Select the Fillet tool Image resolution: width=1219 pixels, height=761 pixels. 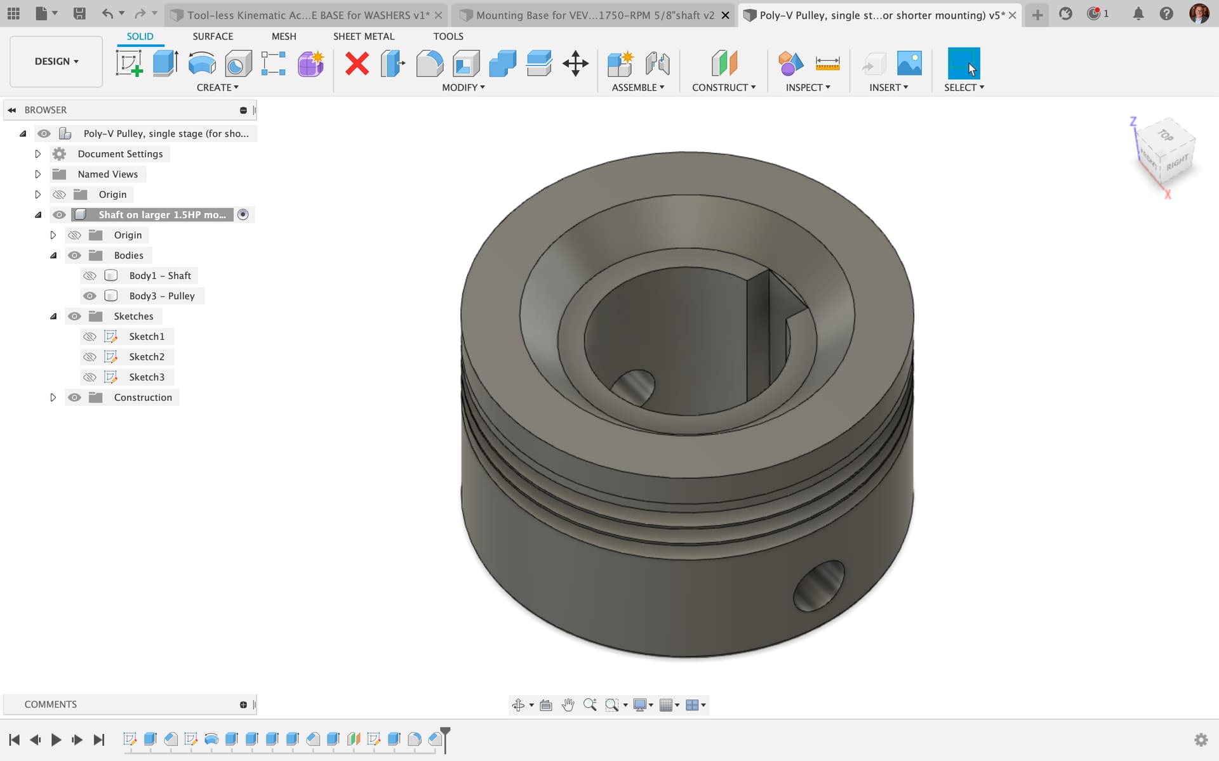(430, 63)
